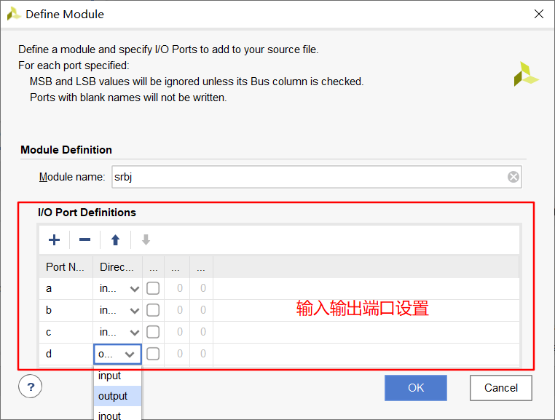
Task: Clear module name with the X icon
Action: (x=513, y=177)
